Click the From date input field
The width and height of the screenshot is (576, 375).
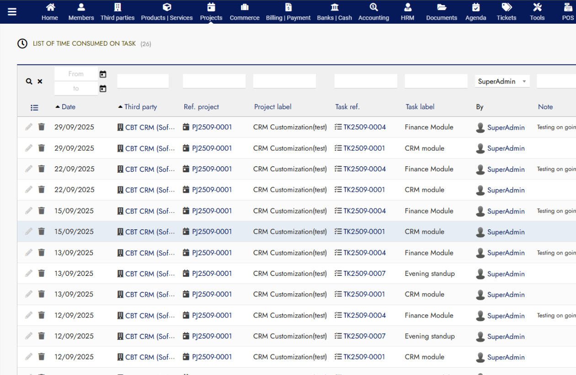[x=76, y=74]
